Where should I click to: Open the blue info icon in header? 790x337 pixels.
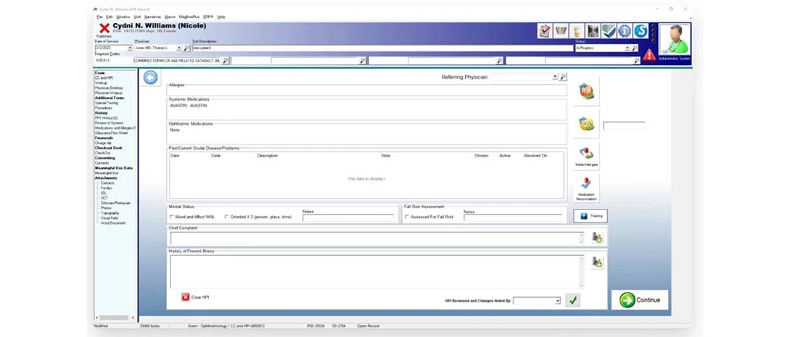(625, 31)
